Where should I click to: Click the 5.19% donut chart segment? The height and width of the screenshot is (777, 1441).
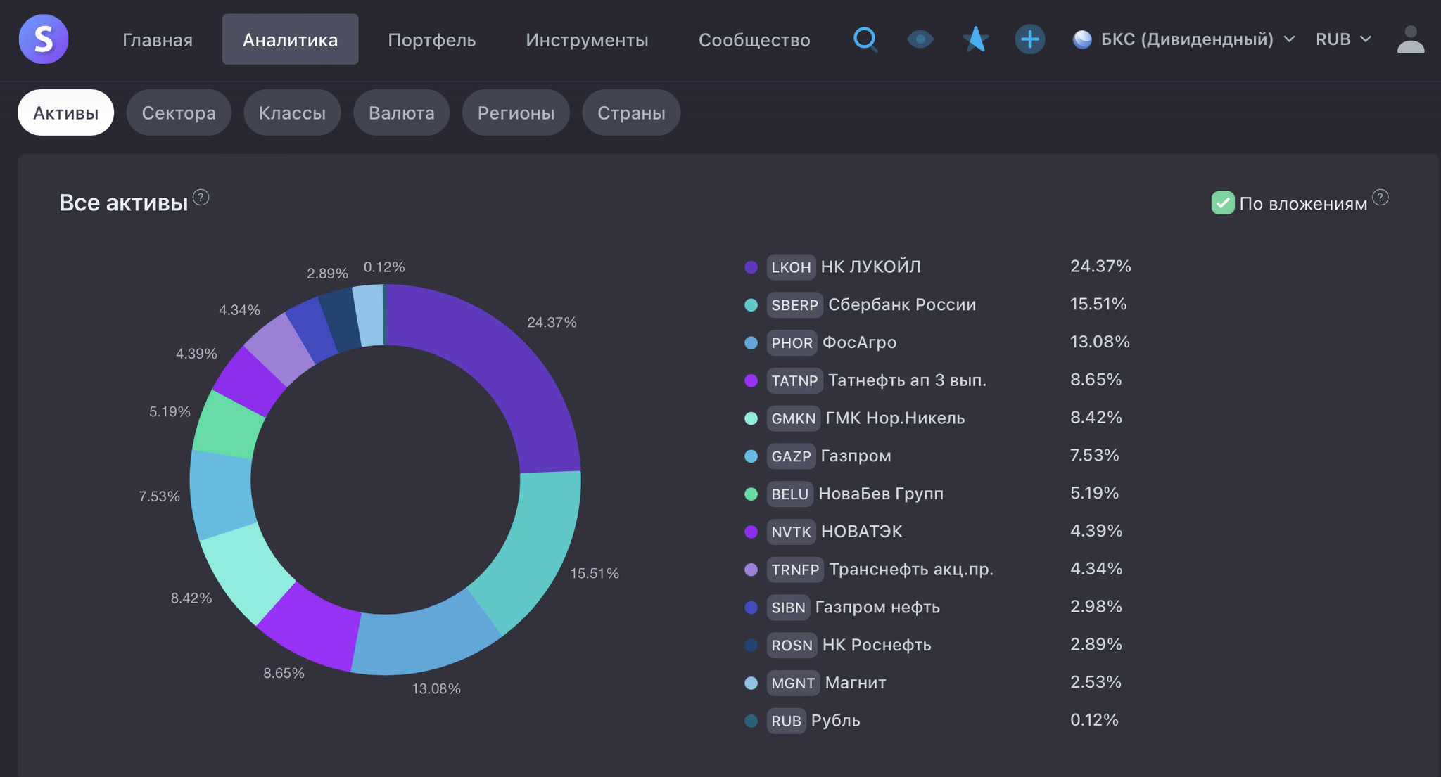228,426
